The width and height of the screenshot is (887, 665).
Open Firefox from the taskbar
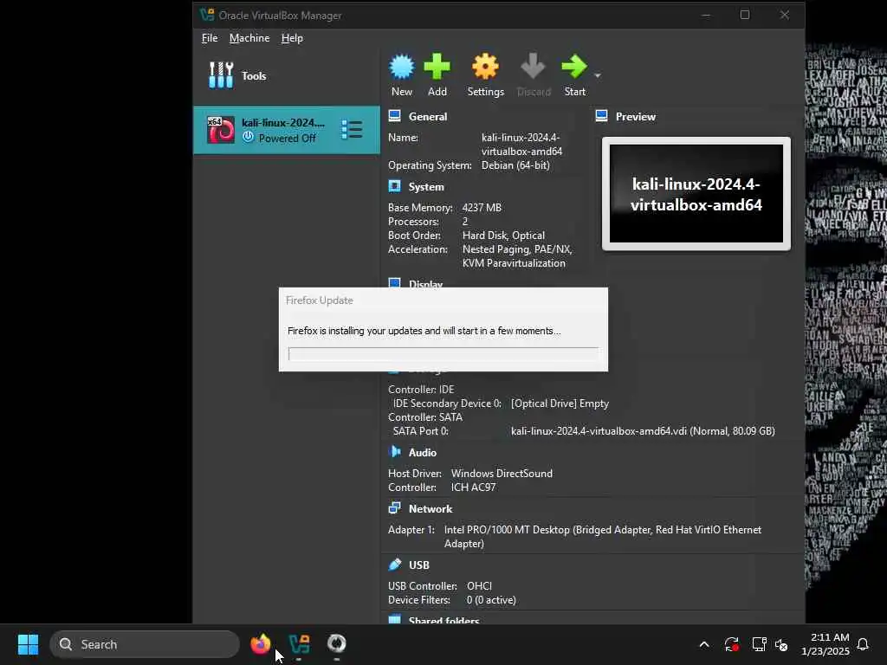(x=261, y=643)
